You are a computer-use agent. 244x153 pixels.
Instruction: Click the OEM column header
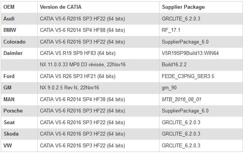tap(9, 7)
